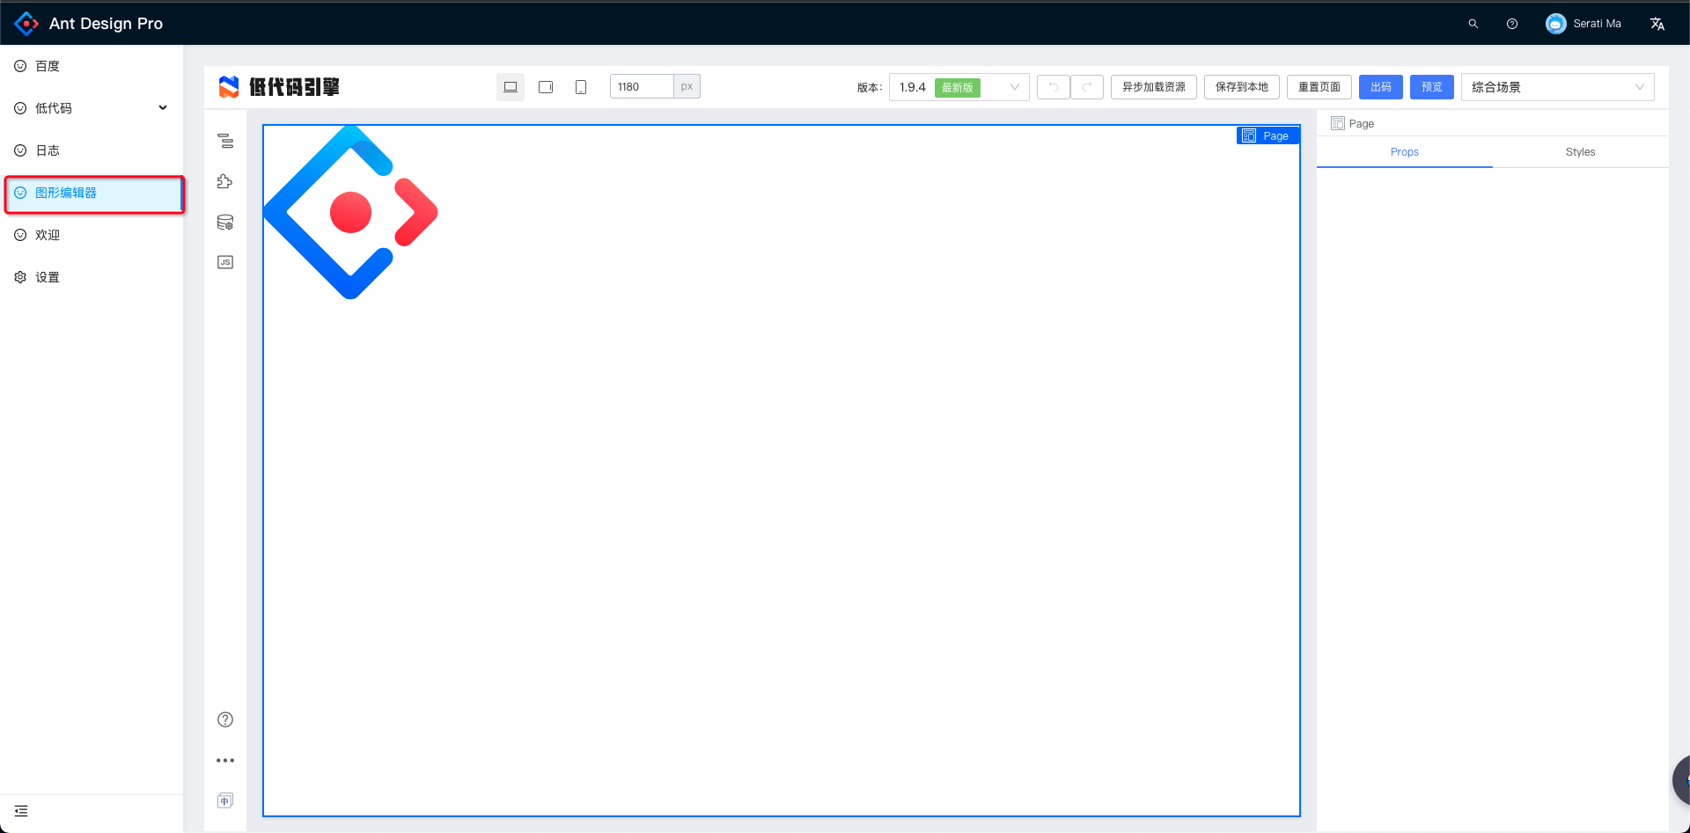Click the 低代码引擎 logo
This screenshot has width=1690, height=833.
point(279,87)
